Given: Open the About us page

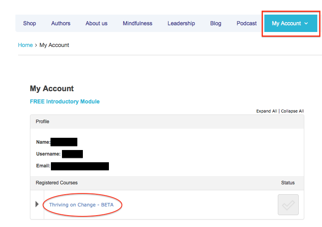Looking at the screenshot, I should coord(97,23).
